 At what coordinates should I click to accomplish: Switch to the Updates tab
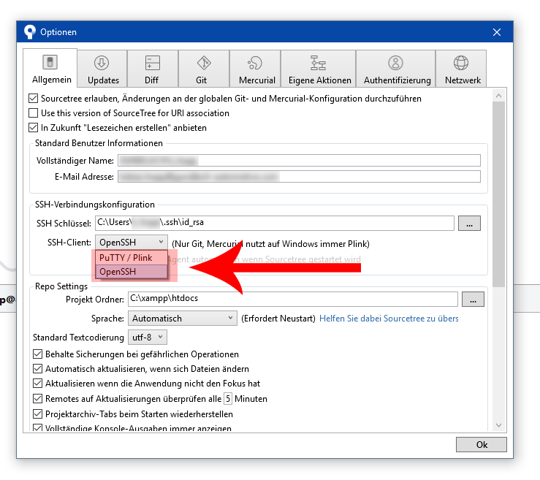point(102,69)
